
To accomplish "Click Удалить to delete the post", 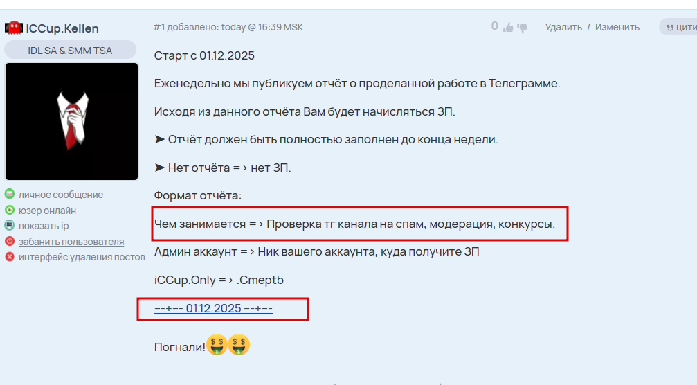I will pyautogui.click(x=563, y=27).
